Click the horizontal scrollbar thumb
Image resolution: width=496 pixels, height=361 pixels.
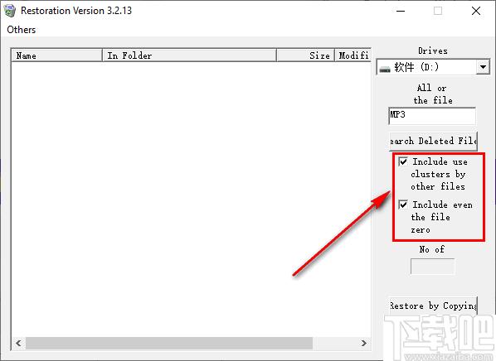click(x=169, y=343)
